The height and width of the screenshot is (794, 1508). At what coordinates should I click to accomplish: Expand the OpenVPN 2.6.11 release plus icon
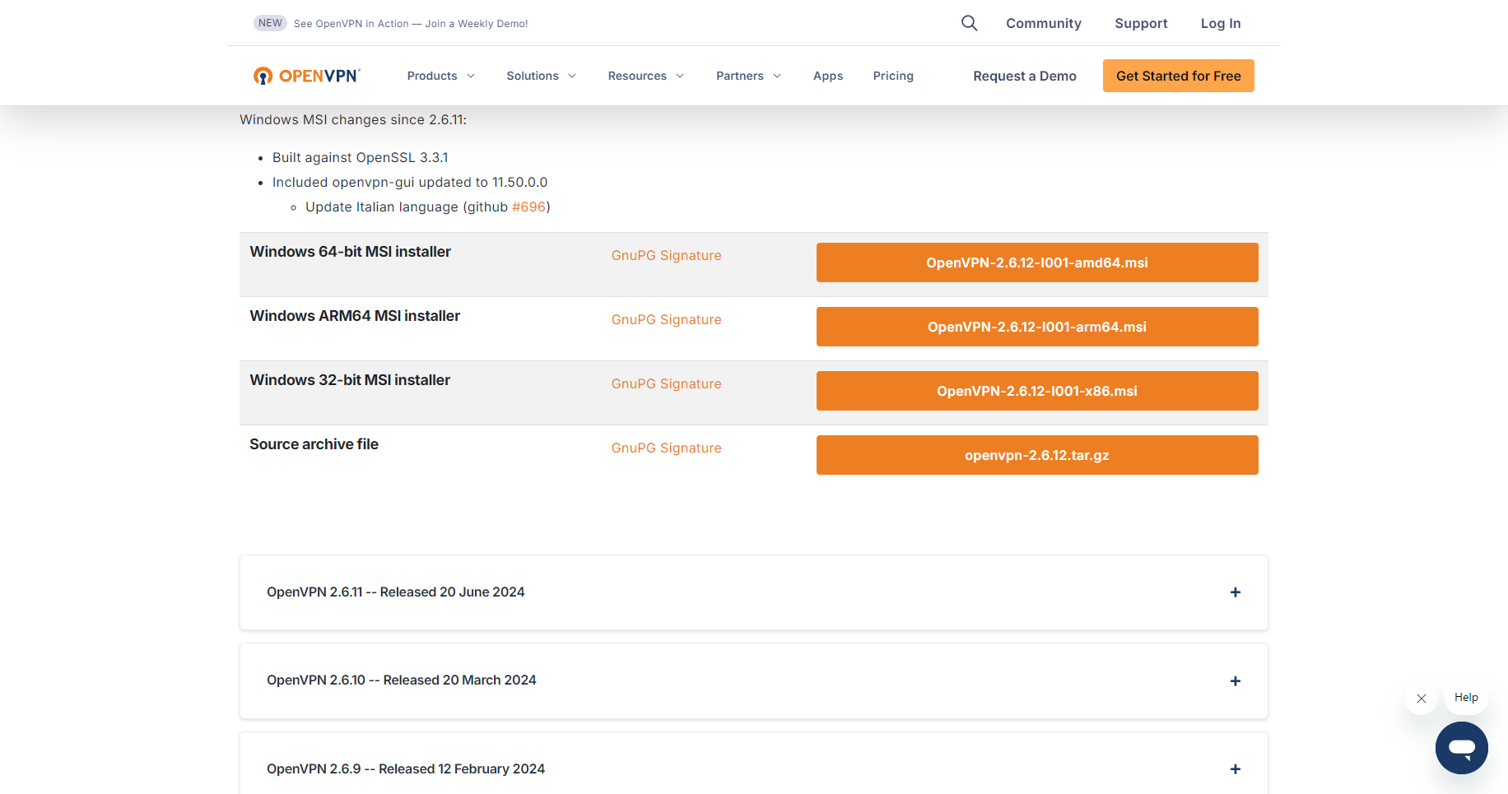coord(1235,592)
